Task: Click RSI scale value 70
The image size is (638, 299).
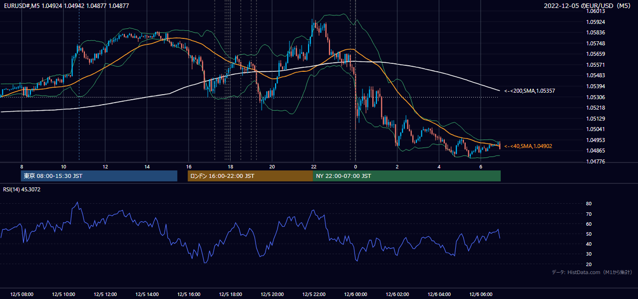Action: (x=589, y=214)
